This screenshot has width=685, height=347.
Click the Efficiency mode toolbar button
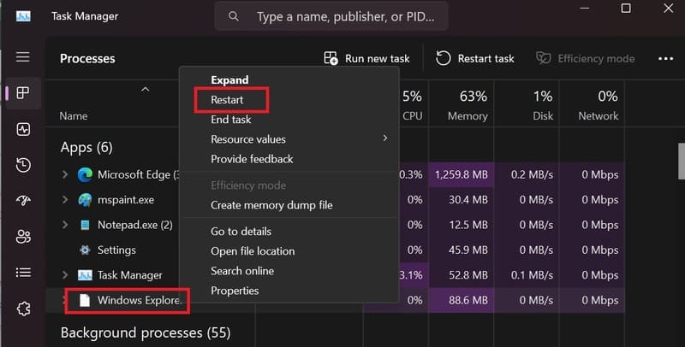[586, 58]
